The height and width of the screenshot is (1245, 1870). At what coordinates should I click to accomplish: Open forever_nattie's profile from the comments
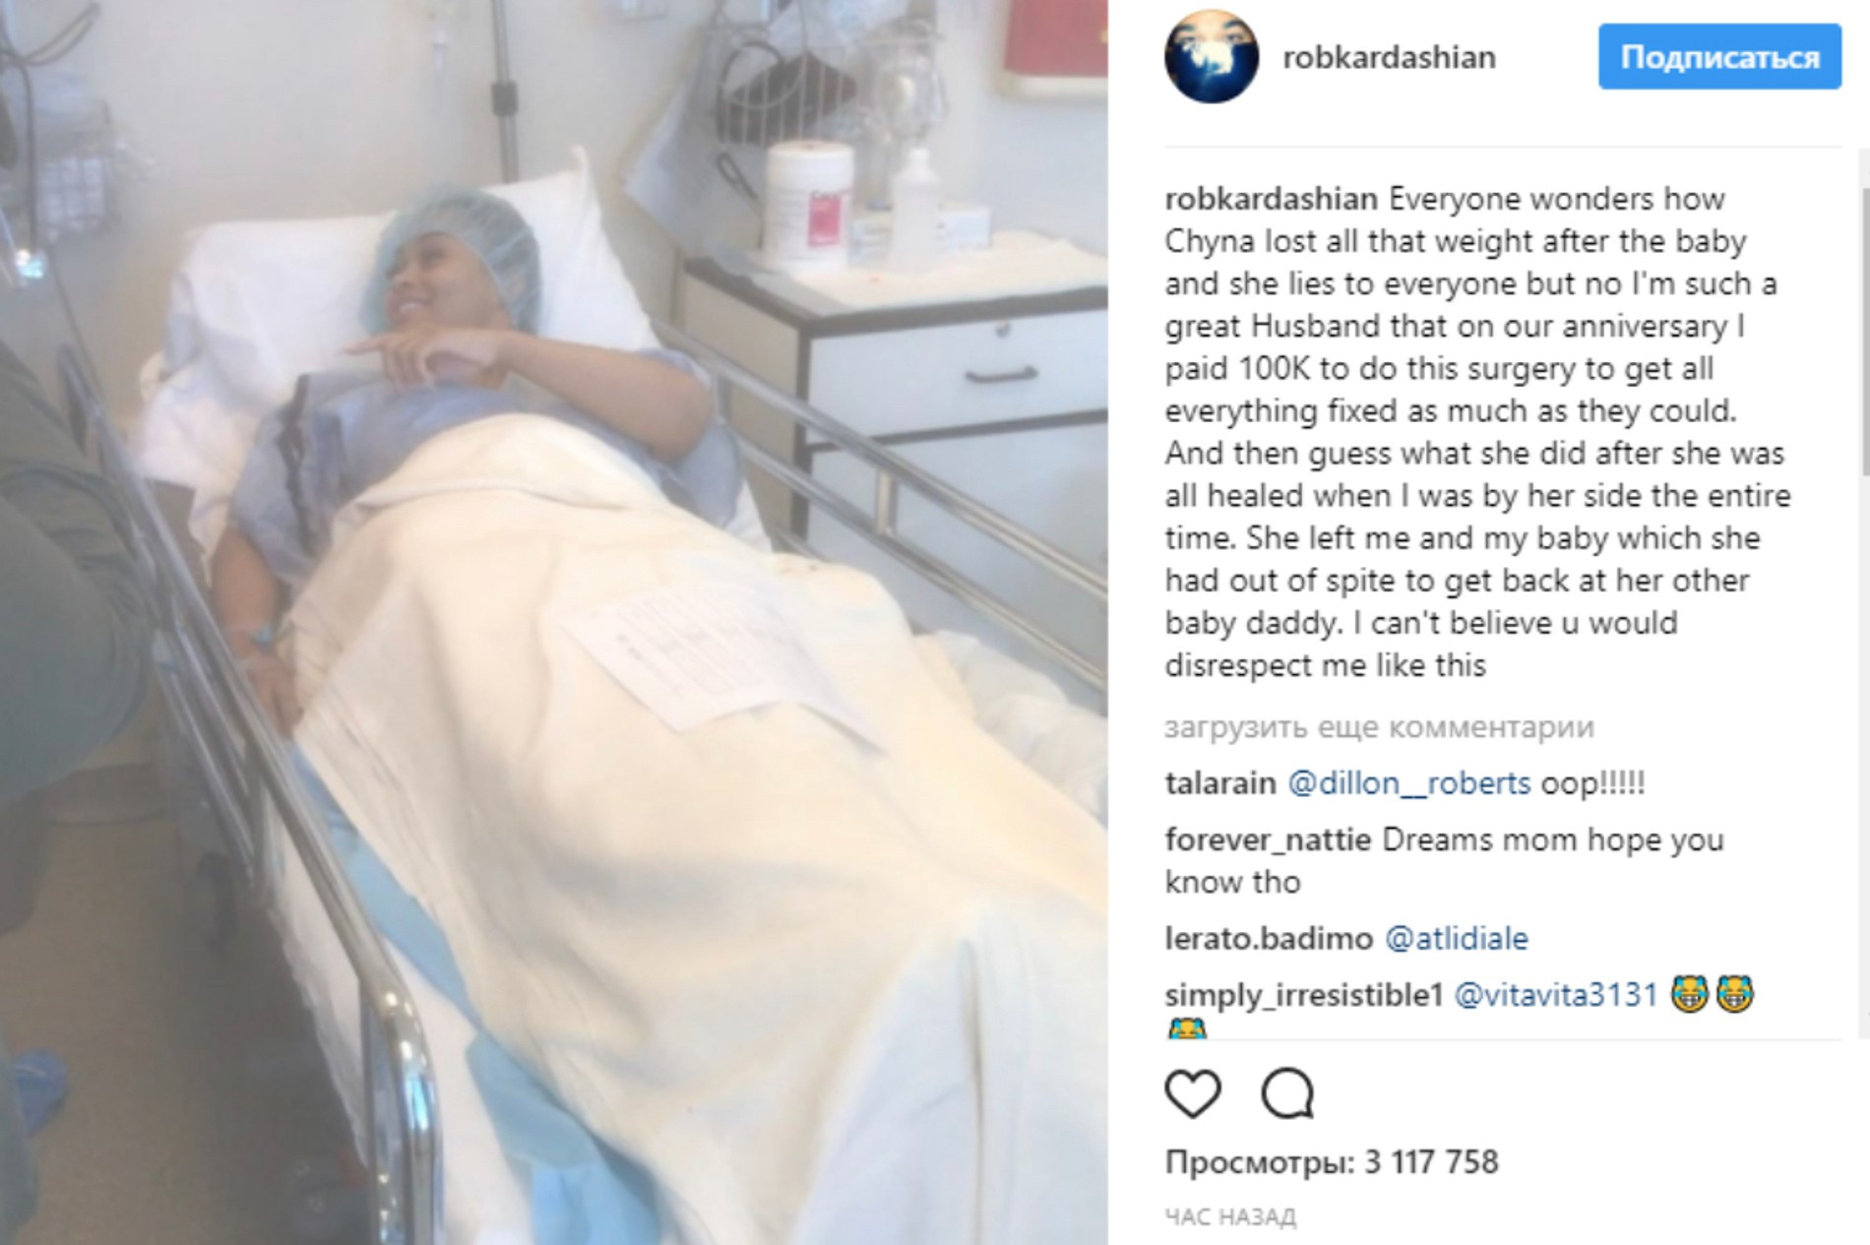(1268, 840)
